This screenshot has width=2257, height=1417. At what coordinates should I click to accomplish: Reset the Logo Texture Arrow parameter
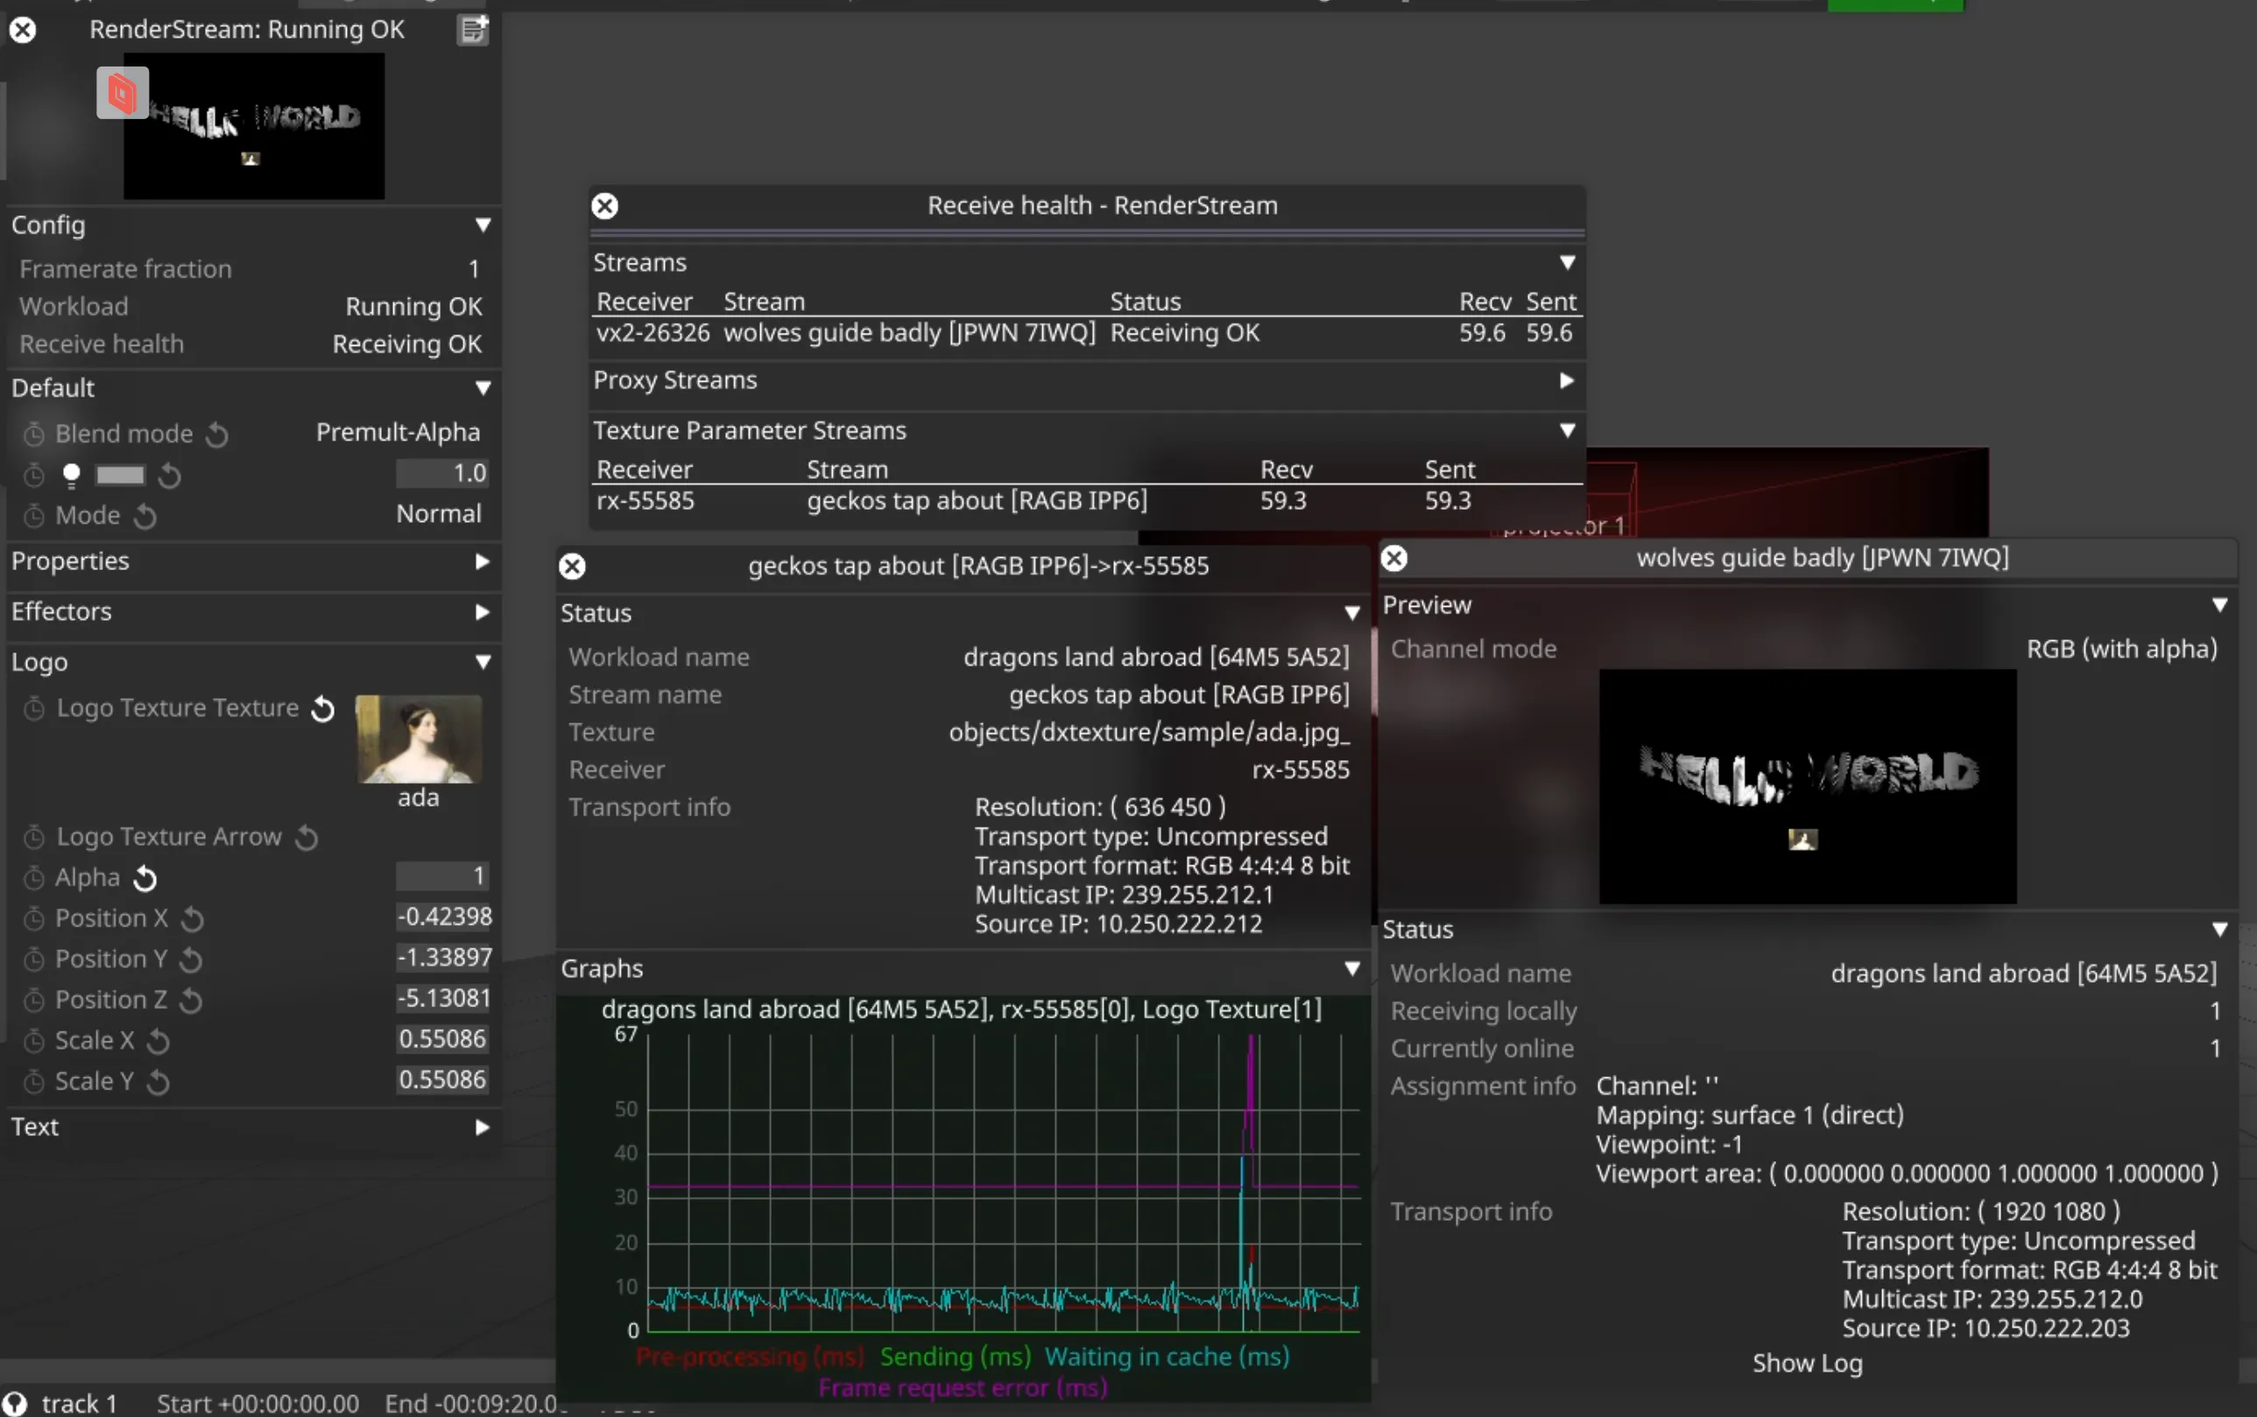pyautogui.click(x=307, y=837)
